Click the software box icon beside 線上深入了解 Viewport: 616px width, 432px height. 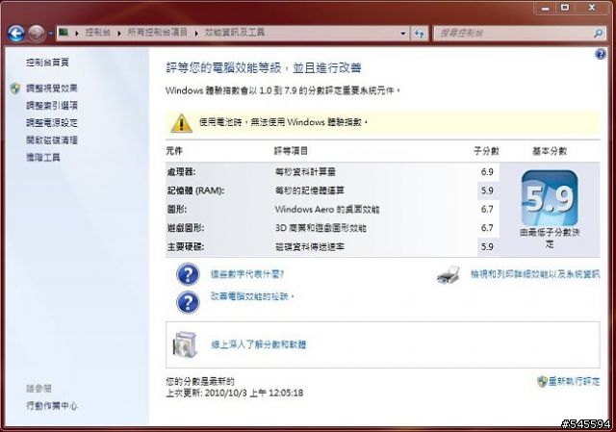185,344
